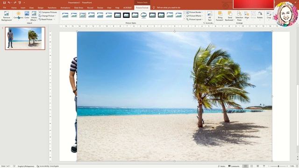Click the Remove Background button

[x=7, y=16]
